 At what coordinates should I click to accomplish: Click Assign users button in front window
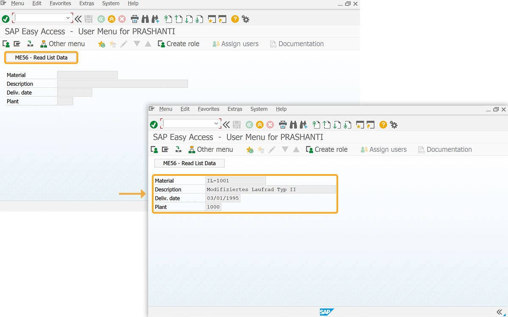point(384,150)
